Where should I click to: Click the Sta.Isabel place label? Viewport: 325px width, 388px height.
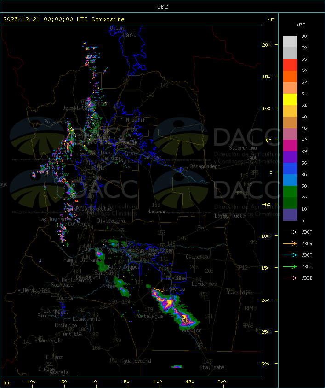[213, 367]
